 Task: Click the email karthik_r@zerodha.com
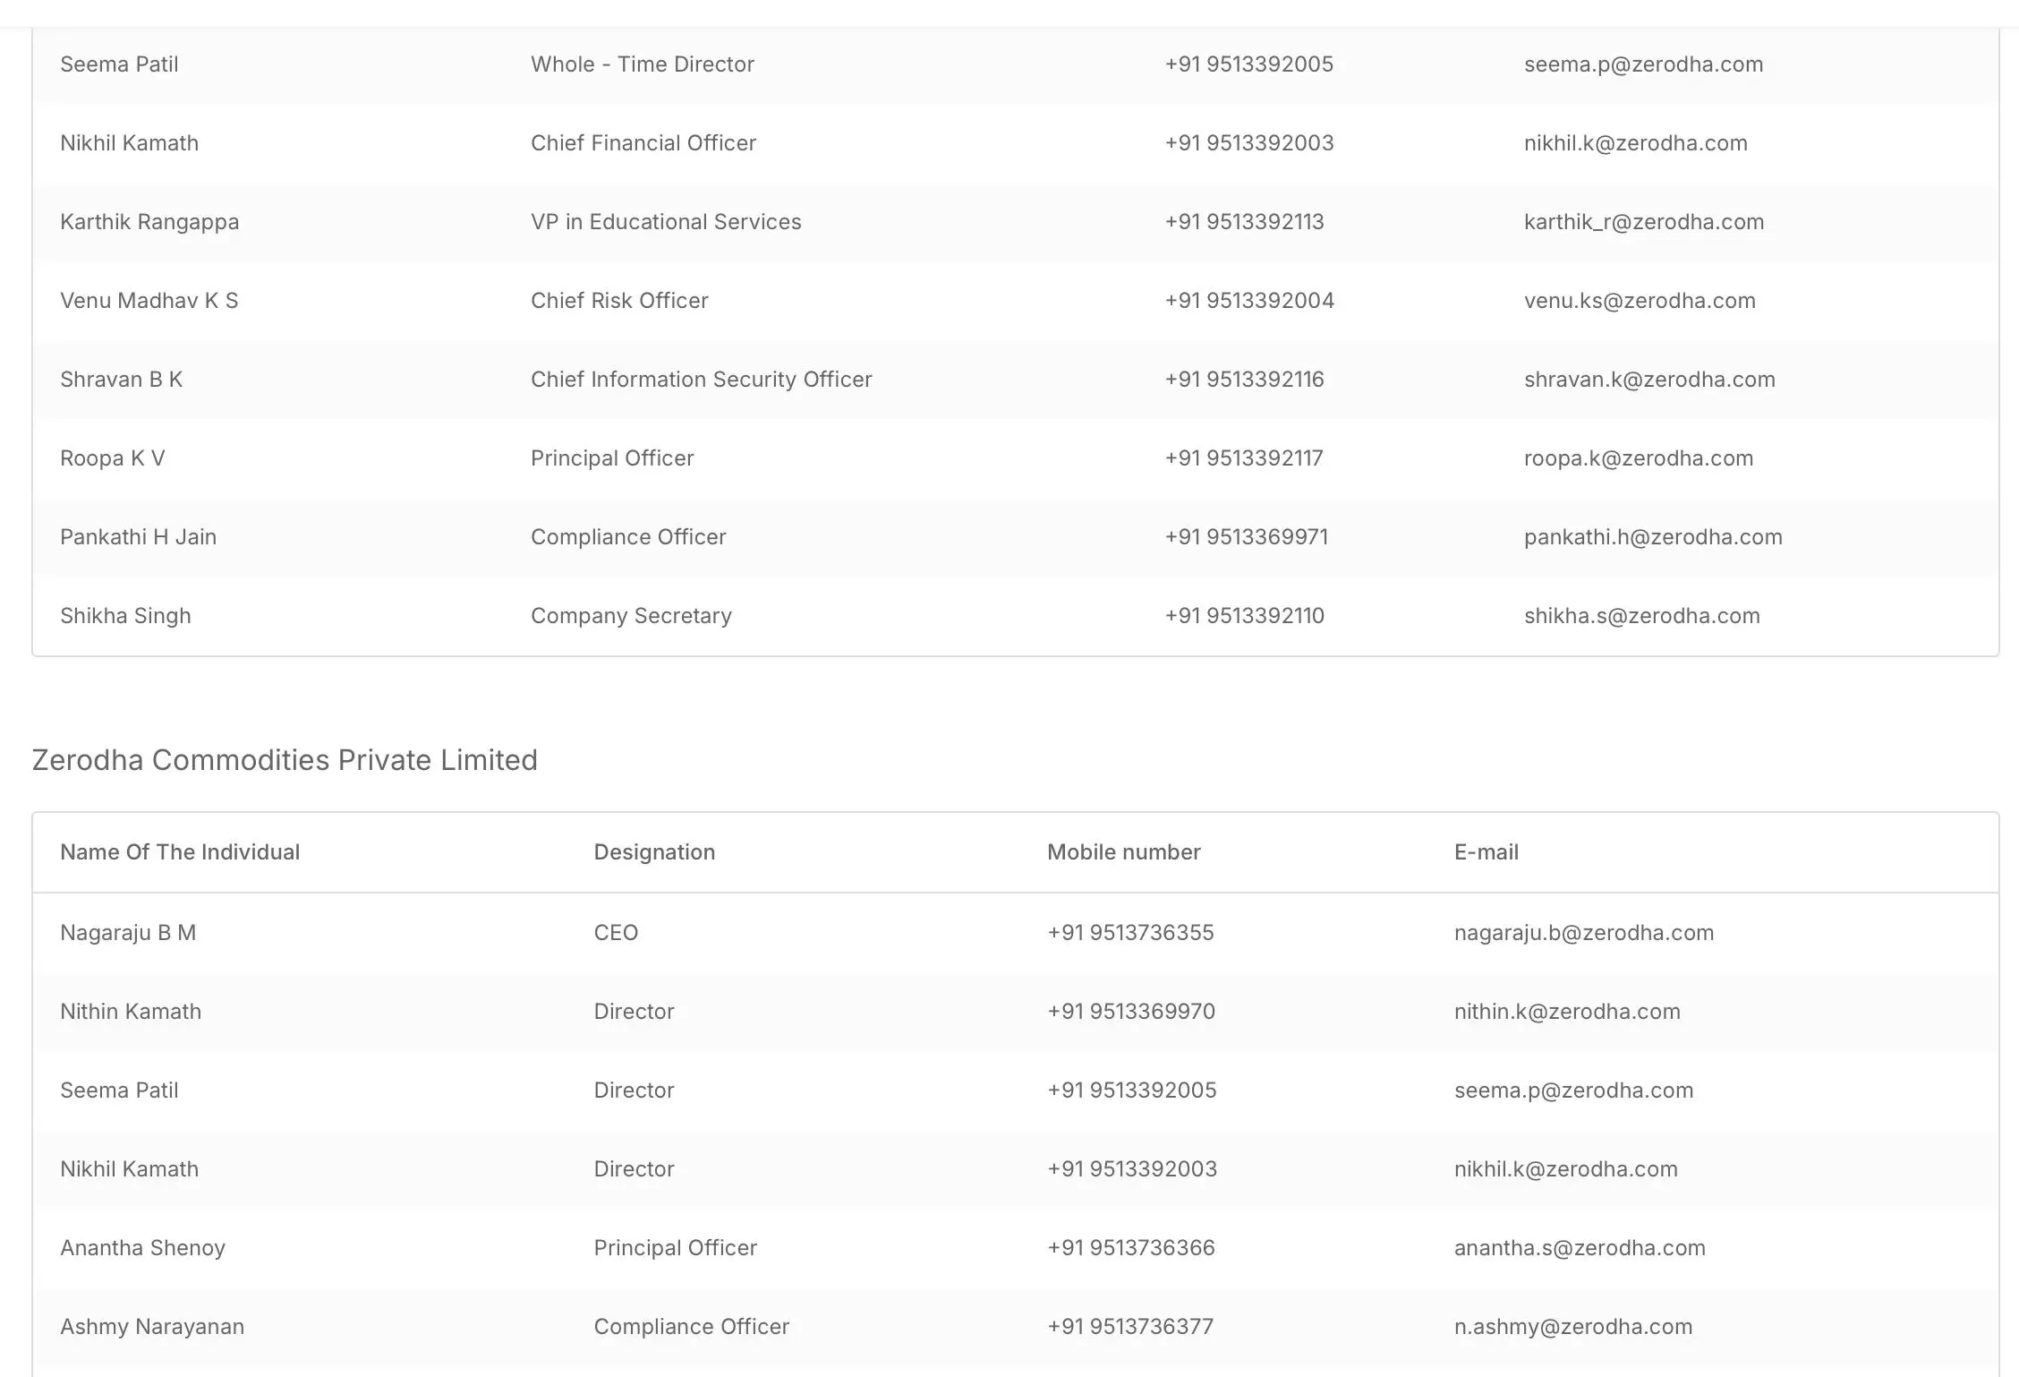point(1645,222)
